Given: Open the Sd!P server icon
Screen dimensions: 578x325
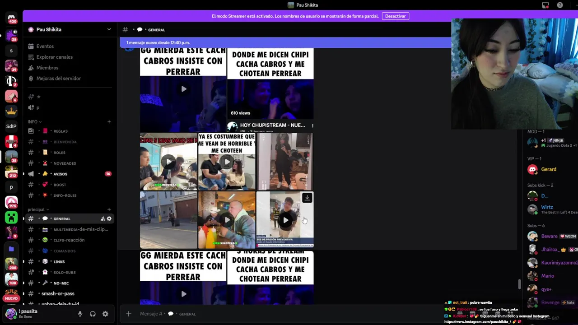Looking at the screenshot, I should [11, 126].
